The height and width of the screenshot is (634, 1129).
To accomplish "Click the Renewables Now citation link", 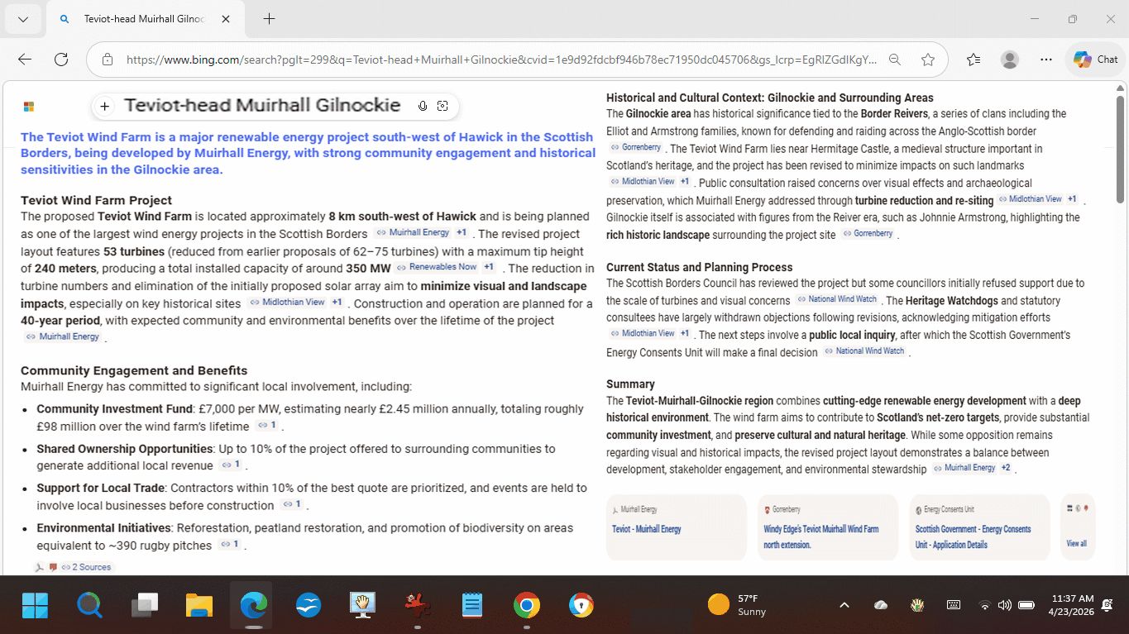I will pos(443,267).
